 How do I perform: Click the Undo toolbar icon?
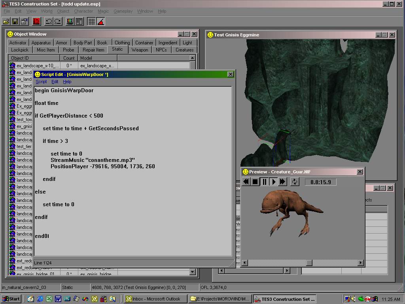pyautogui.click(x=49, y=21)
